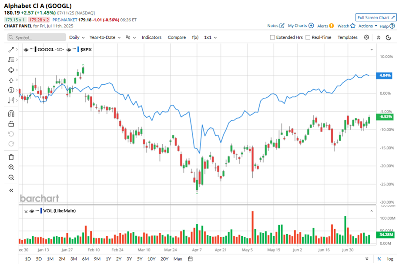Open VOL study options (three dots)

tap(37, 210)
